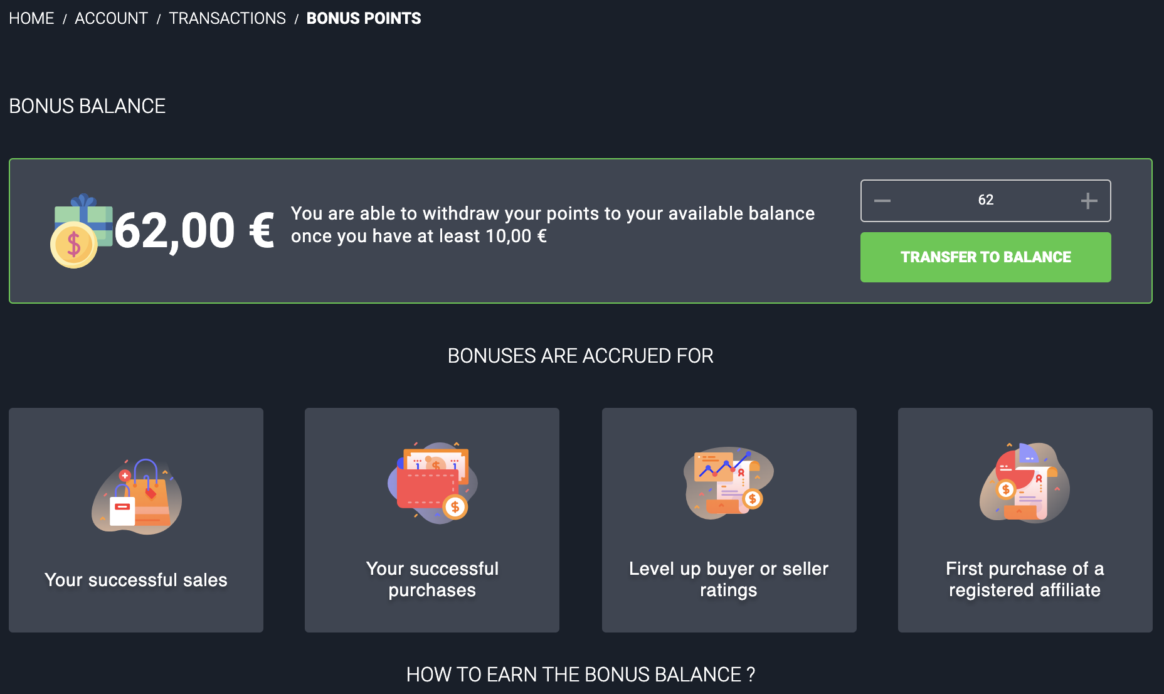
Task: Click 'Level up buyer or seller ratings' text
Action: pos(729,579)
